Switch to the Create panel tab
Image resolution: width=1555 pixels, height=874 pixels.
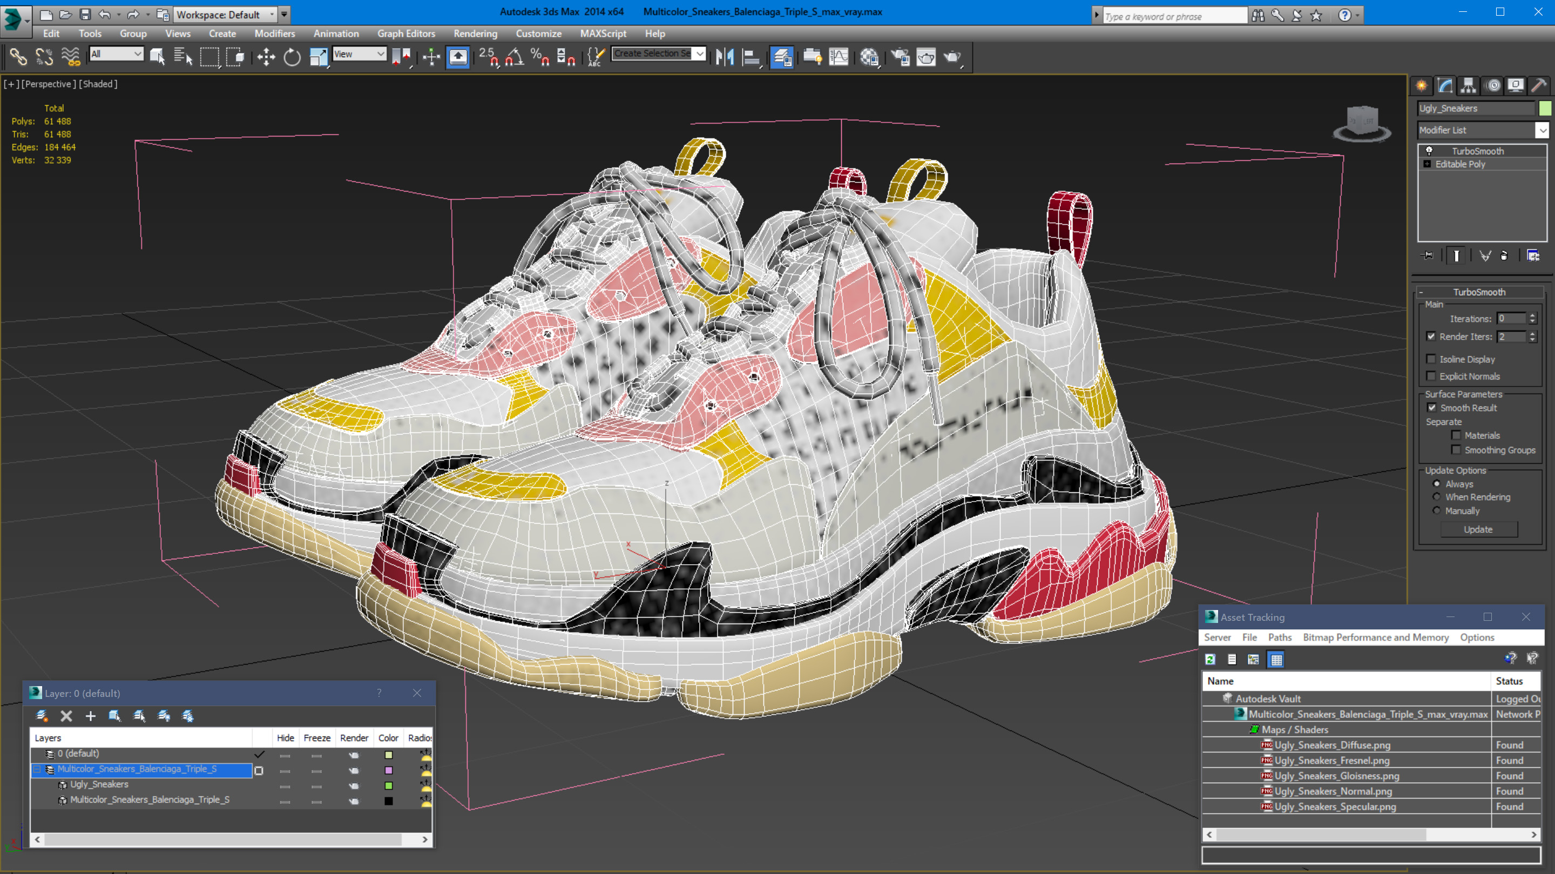(x=1422, y=85)
